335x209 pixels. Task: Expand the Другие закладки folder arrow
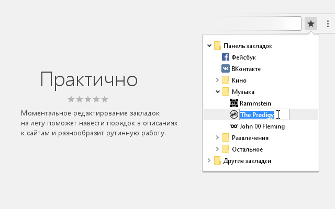tap(209, 160)
